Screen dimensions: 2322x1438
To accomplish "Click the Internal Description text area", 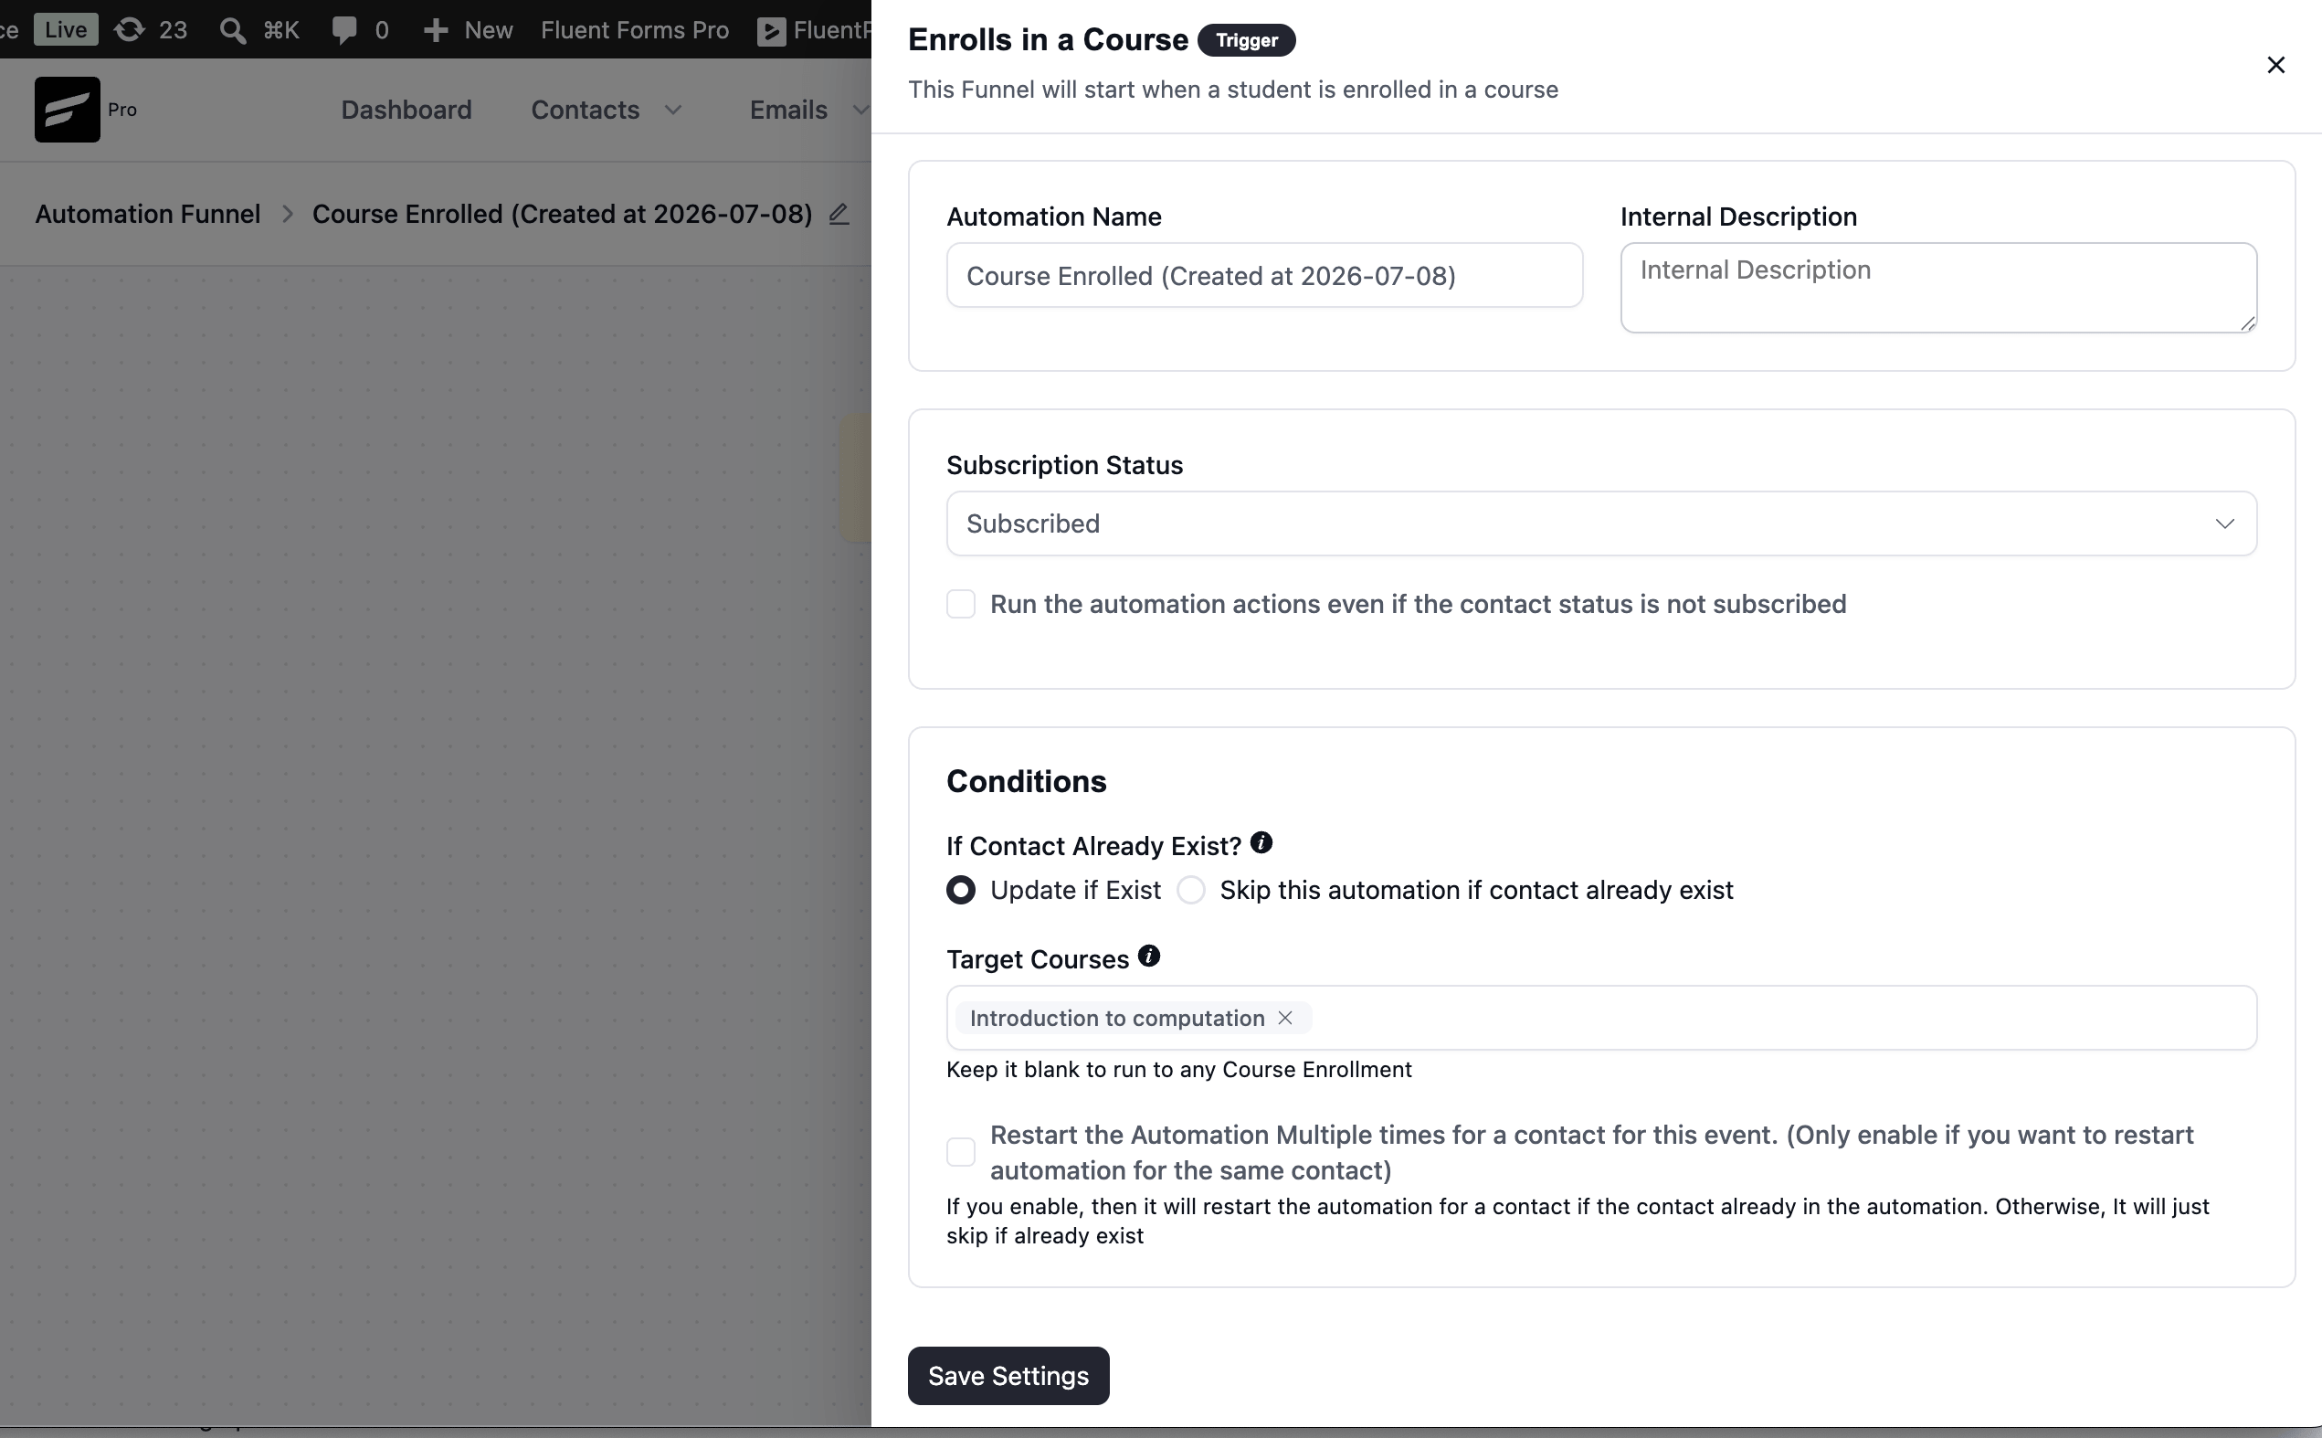I will 1937,287.
